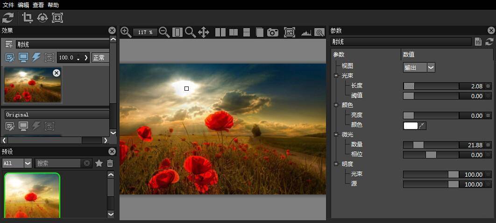
Task: Toggle the edit icon on 射线 effect layer
Action: (10, 58)
